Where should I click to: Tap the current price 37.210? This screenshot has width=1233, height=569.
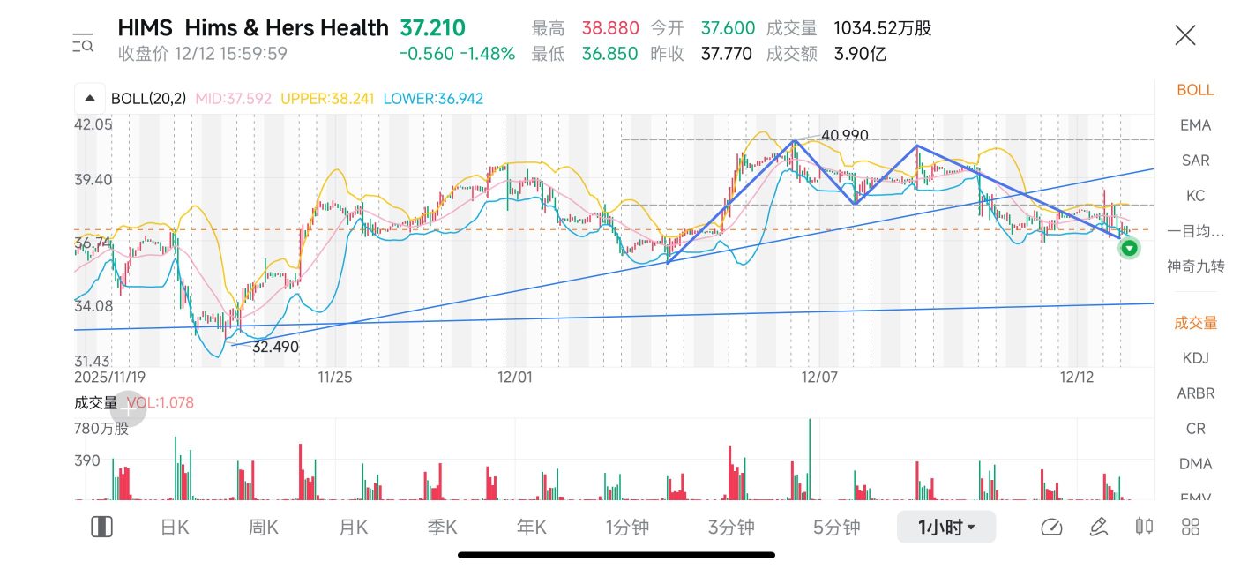click(433, 28)
